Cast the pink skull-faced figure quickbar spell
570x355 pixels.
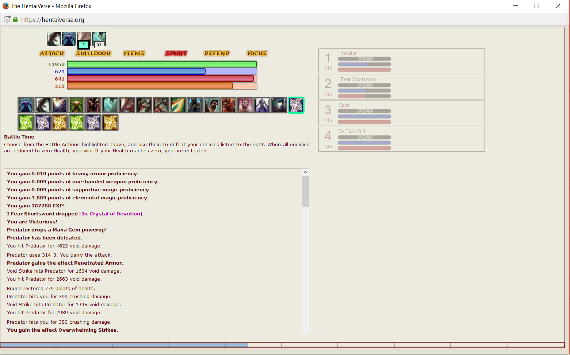tap(245, 105)
